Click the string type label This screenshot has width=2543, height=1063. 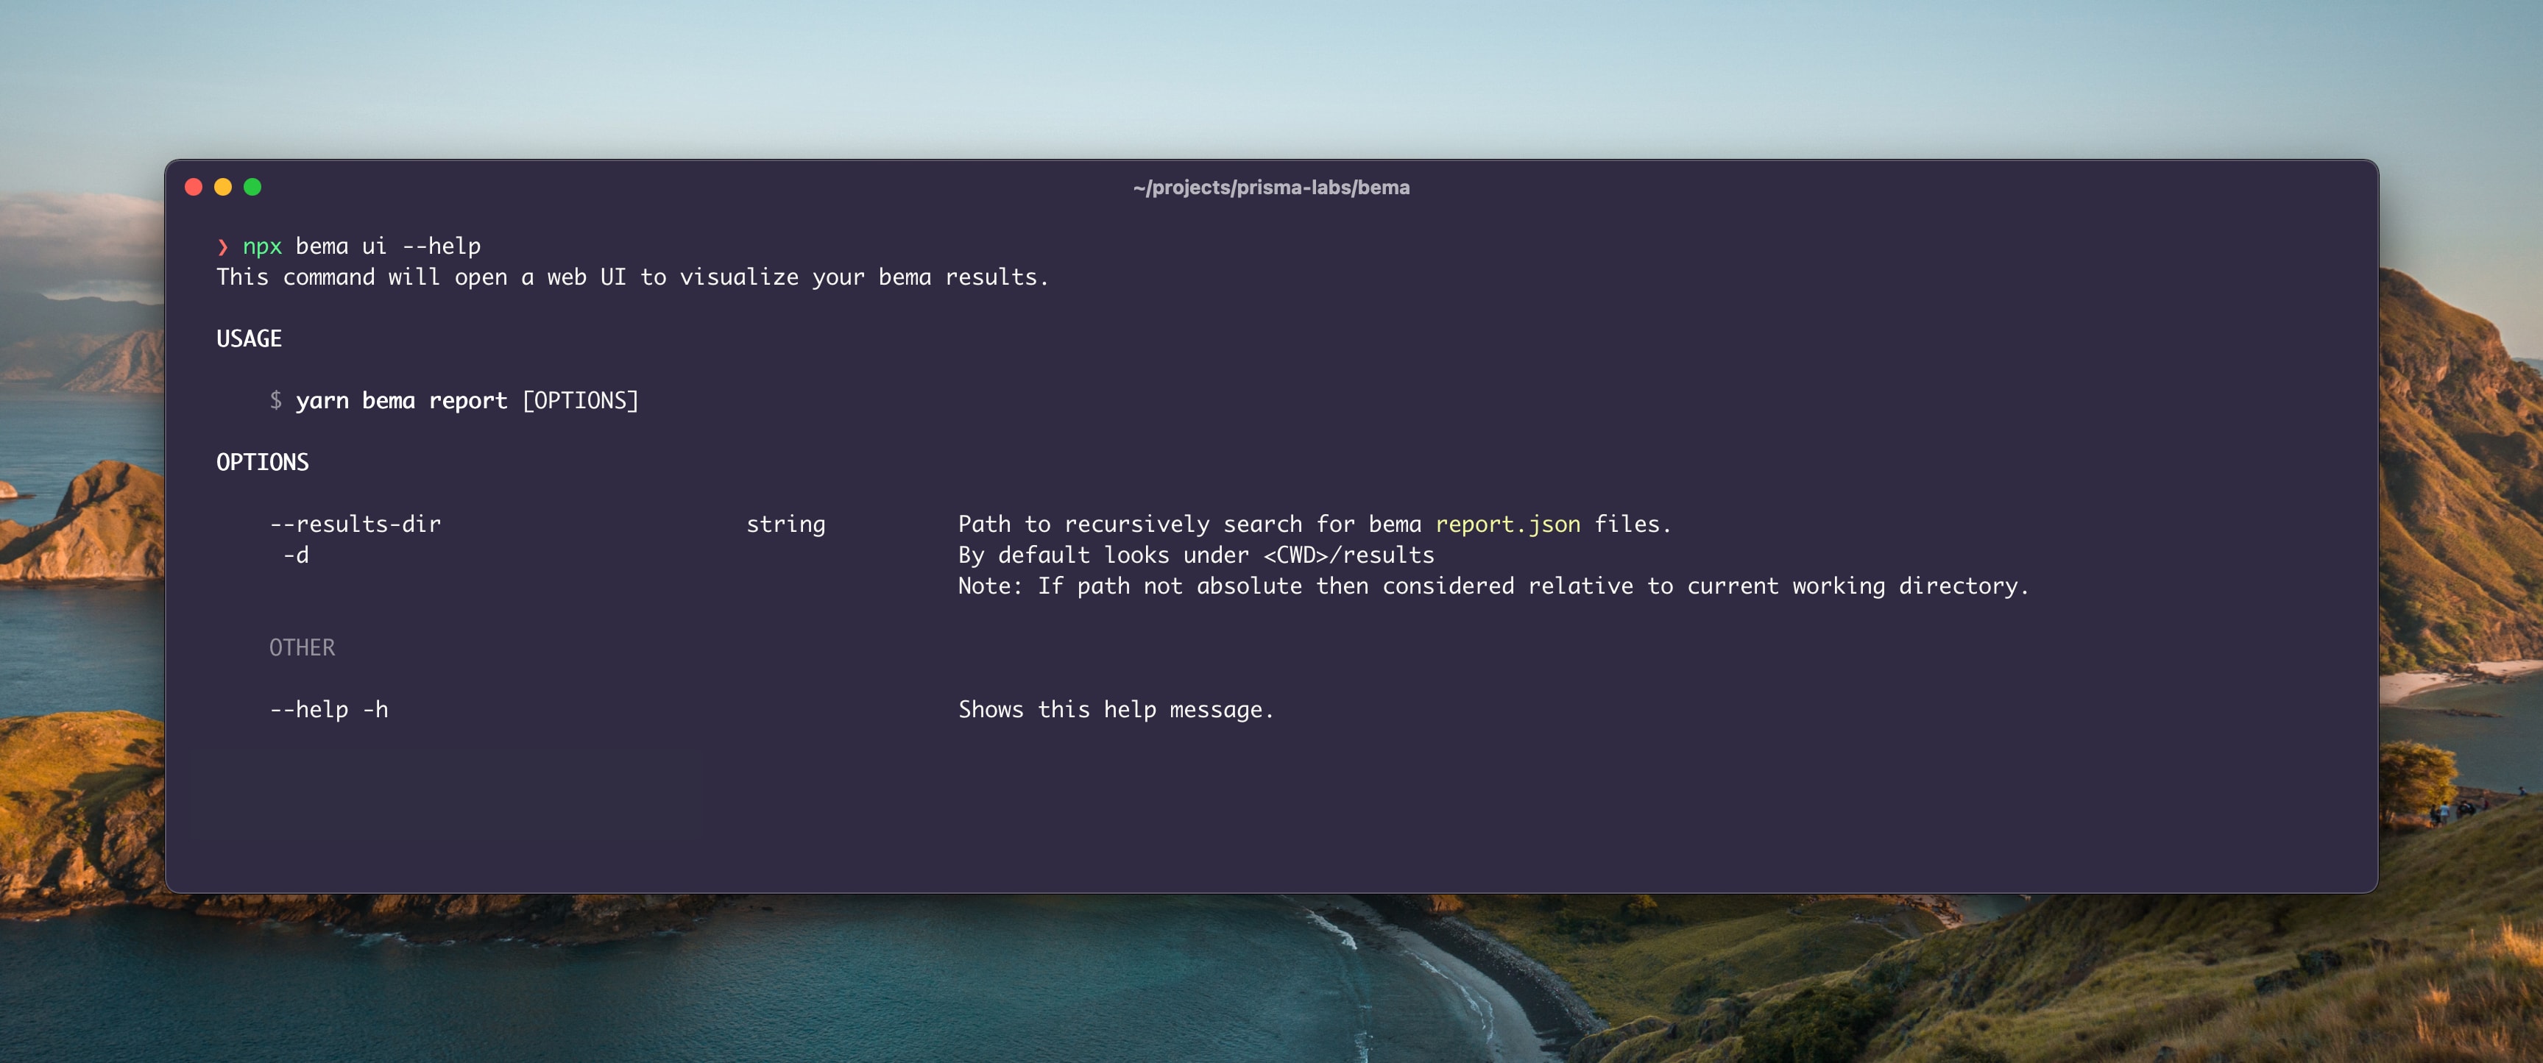click(786, 524)
